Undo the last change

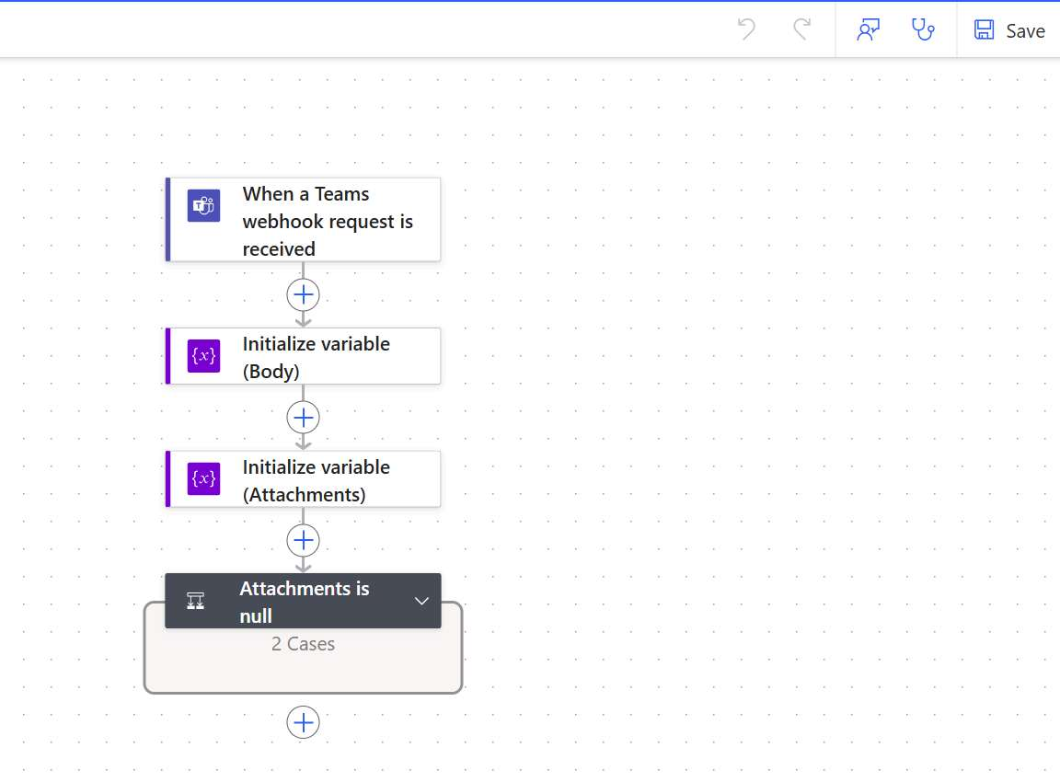[746, 29]
